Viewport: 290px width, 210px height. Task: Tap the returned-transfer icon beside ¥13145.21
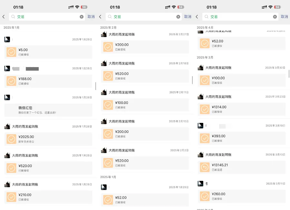coord(205,167)
